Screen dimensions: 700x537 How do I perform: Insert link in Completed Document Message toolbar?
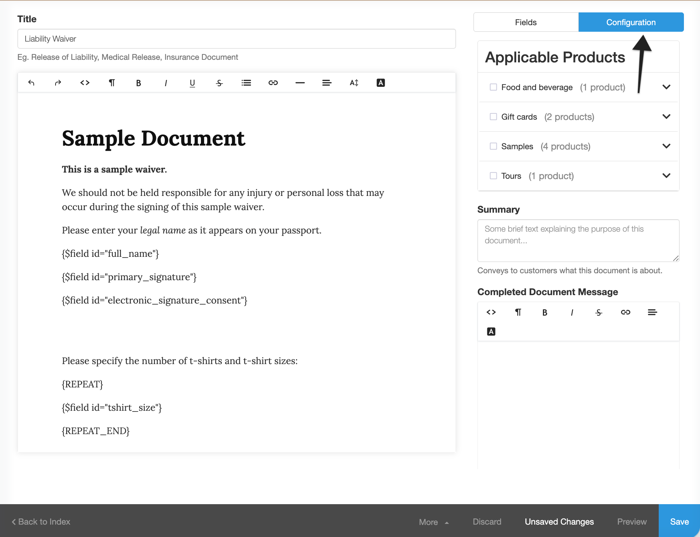625,312
